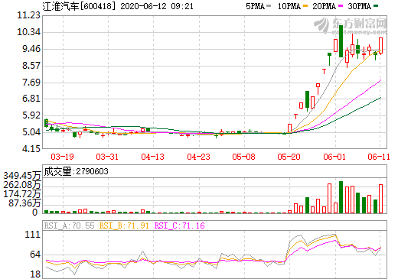398x279 pixels.
Task: Click the tallest green candlestick near 10.34
Action: [x=341, y=41]
